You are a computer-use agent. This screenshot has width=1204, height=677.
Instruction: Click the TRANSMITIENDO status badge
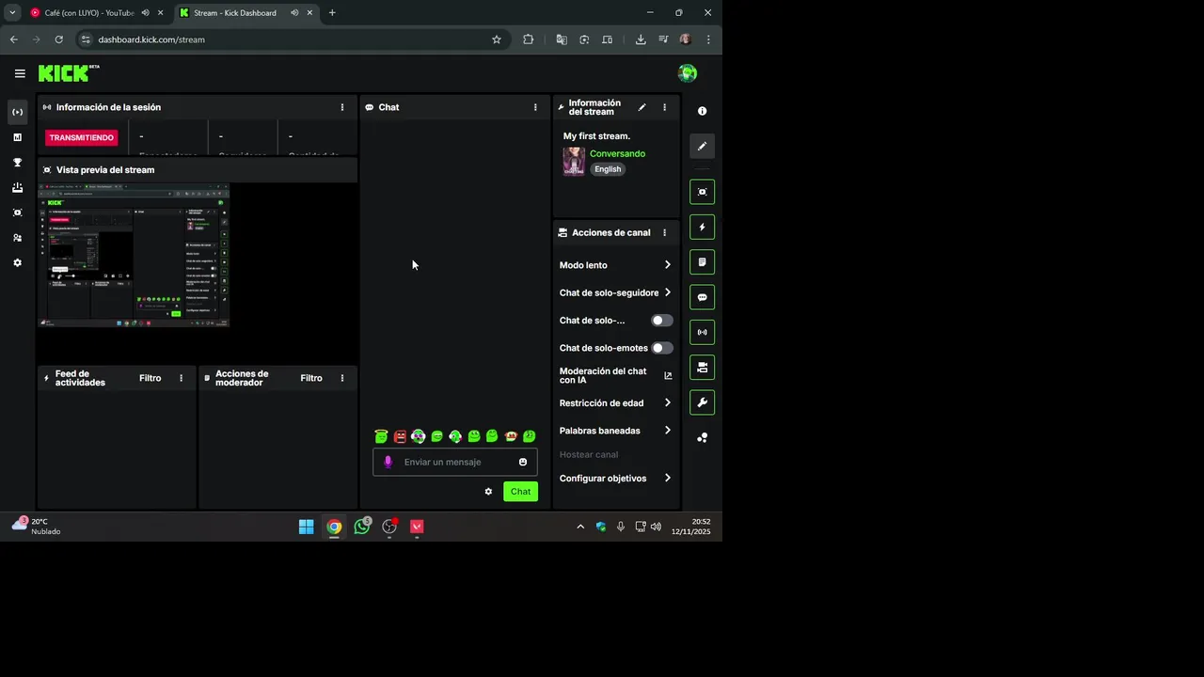[x=82, y=137]
